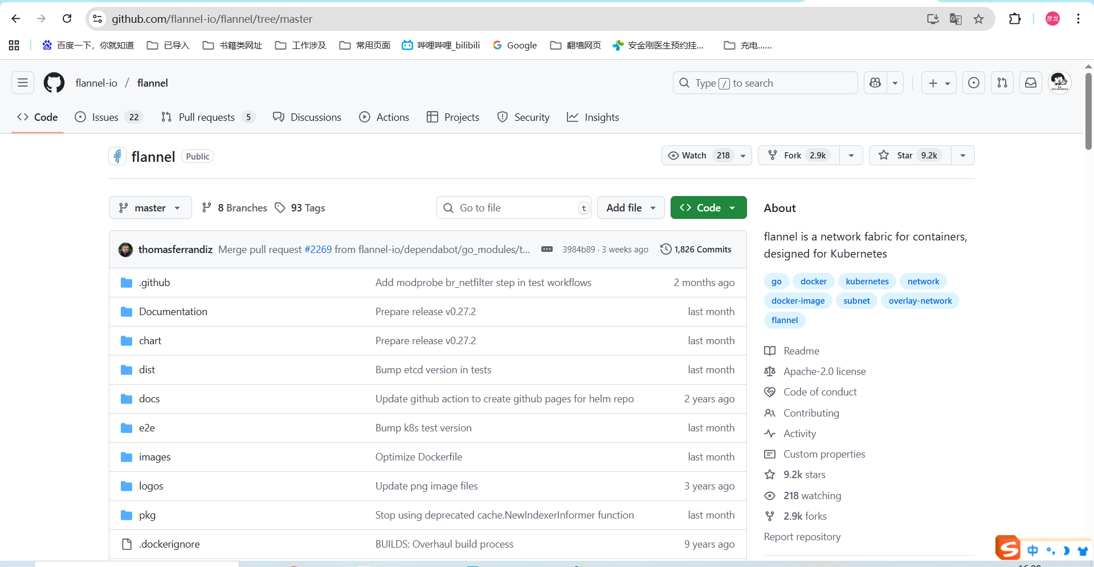1094x567 pixels.
Task: Star the flannel repository
Action: (x=910, y=156)
